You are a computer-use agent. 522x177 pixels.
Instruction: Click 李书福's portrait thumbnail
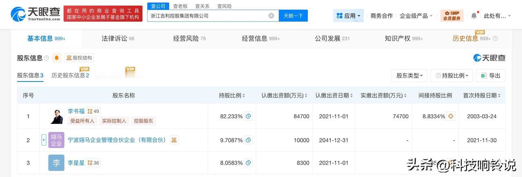56,116
